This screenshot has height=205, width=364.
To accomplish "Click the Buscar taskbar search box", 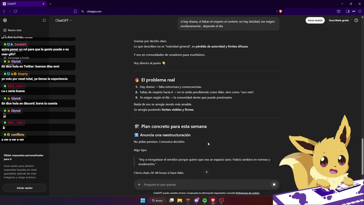I will [x=157, y=200].
